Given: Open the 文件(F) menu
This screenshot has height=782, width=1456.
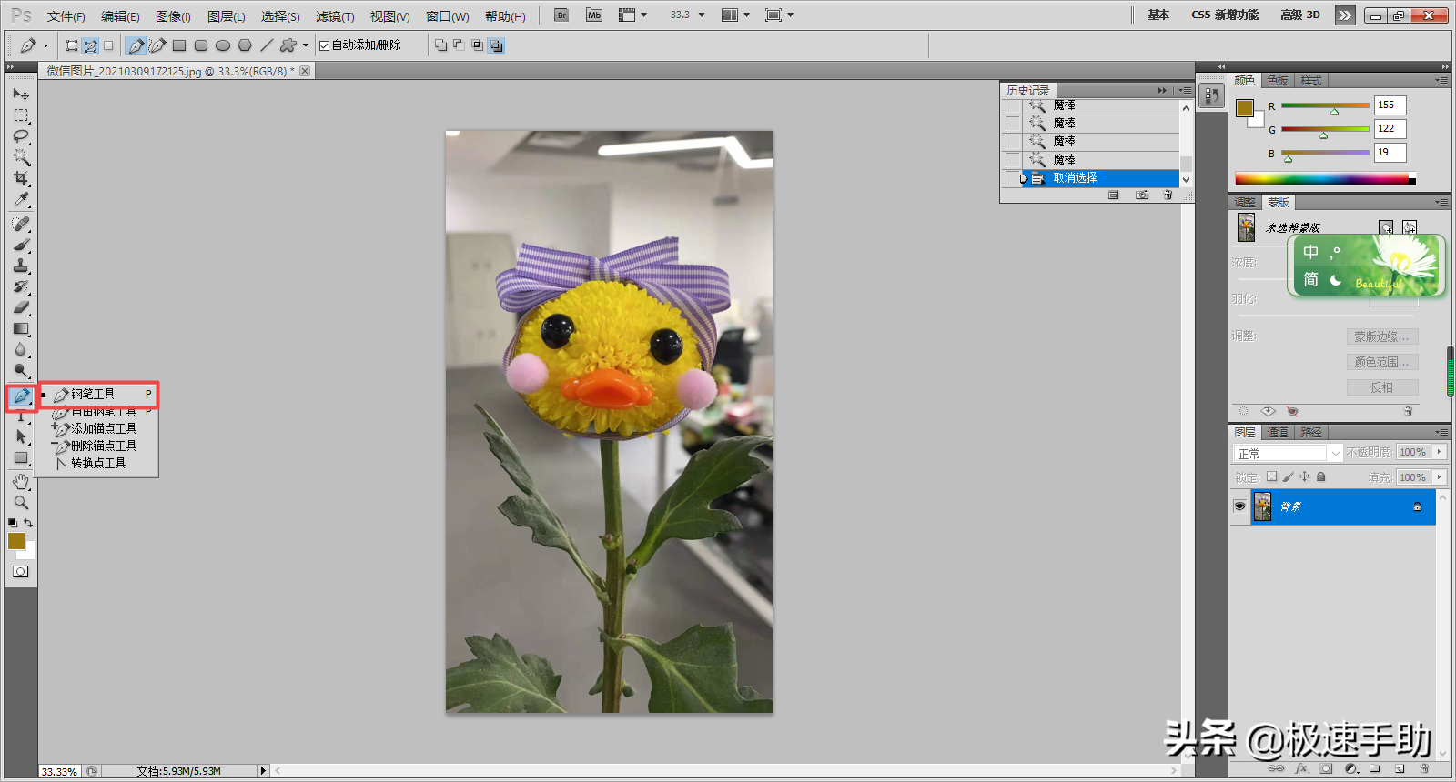Looking at the screenshot, I should (66, 16).
